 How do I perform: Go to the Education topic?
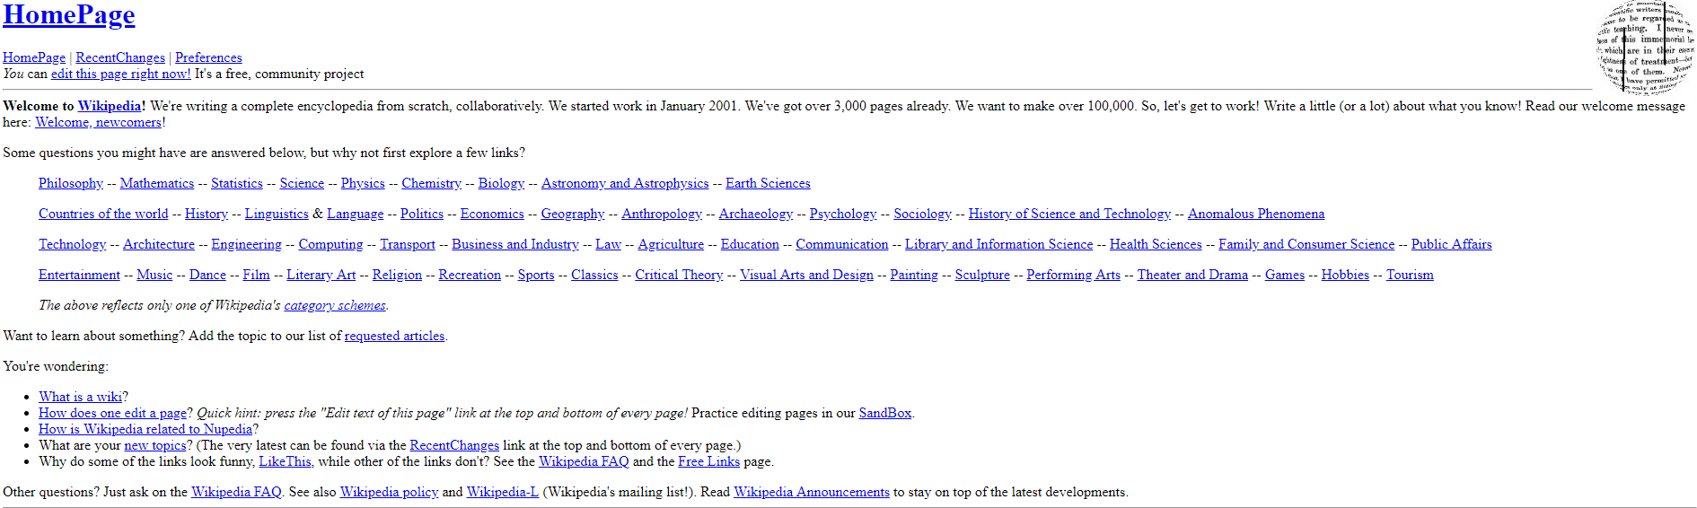(750, 244)
